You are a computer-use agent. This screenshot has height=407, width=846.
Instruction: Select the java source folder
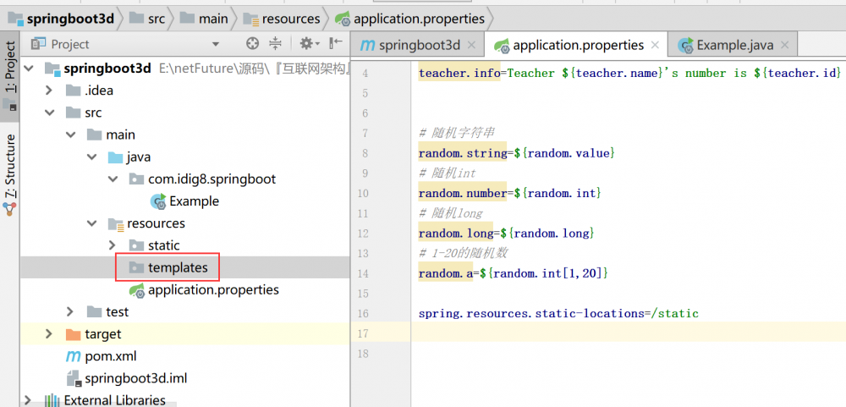pos(139,157)
